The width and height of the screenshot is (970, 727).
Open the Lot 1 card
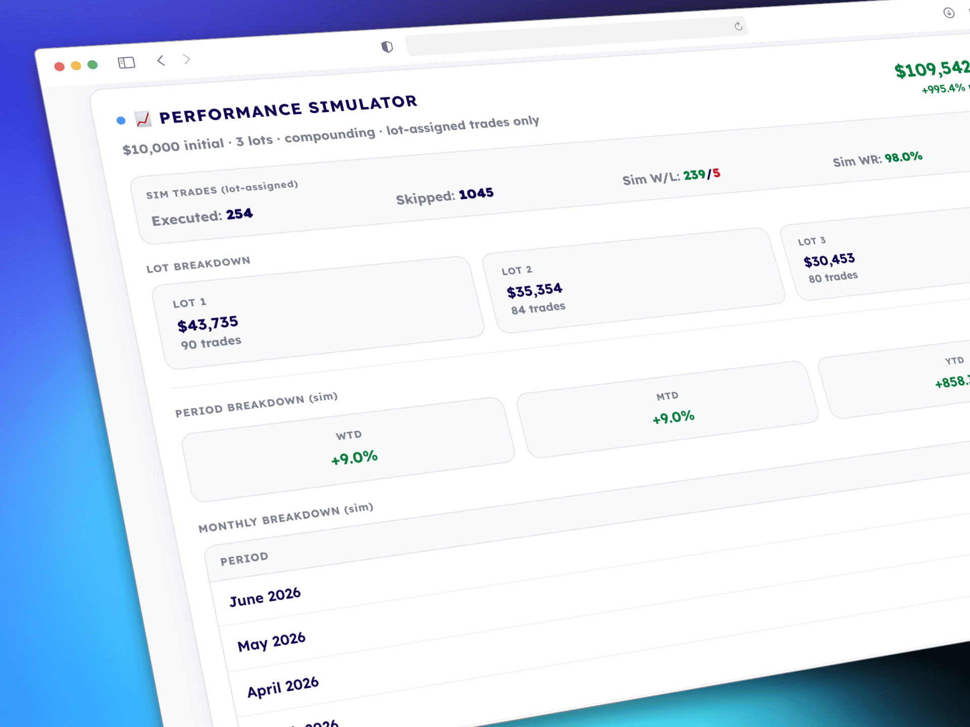pyautogui.click(x=318, y=313)
